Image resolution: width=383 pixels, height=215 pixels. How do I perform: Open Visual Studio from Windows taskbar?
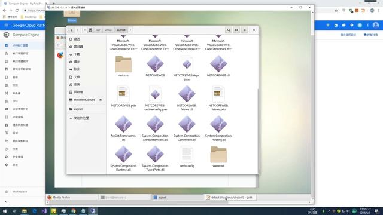point(44,211)
